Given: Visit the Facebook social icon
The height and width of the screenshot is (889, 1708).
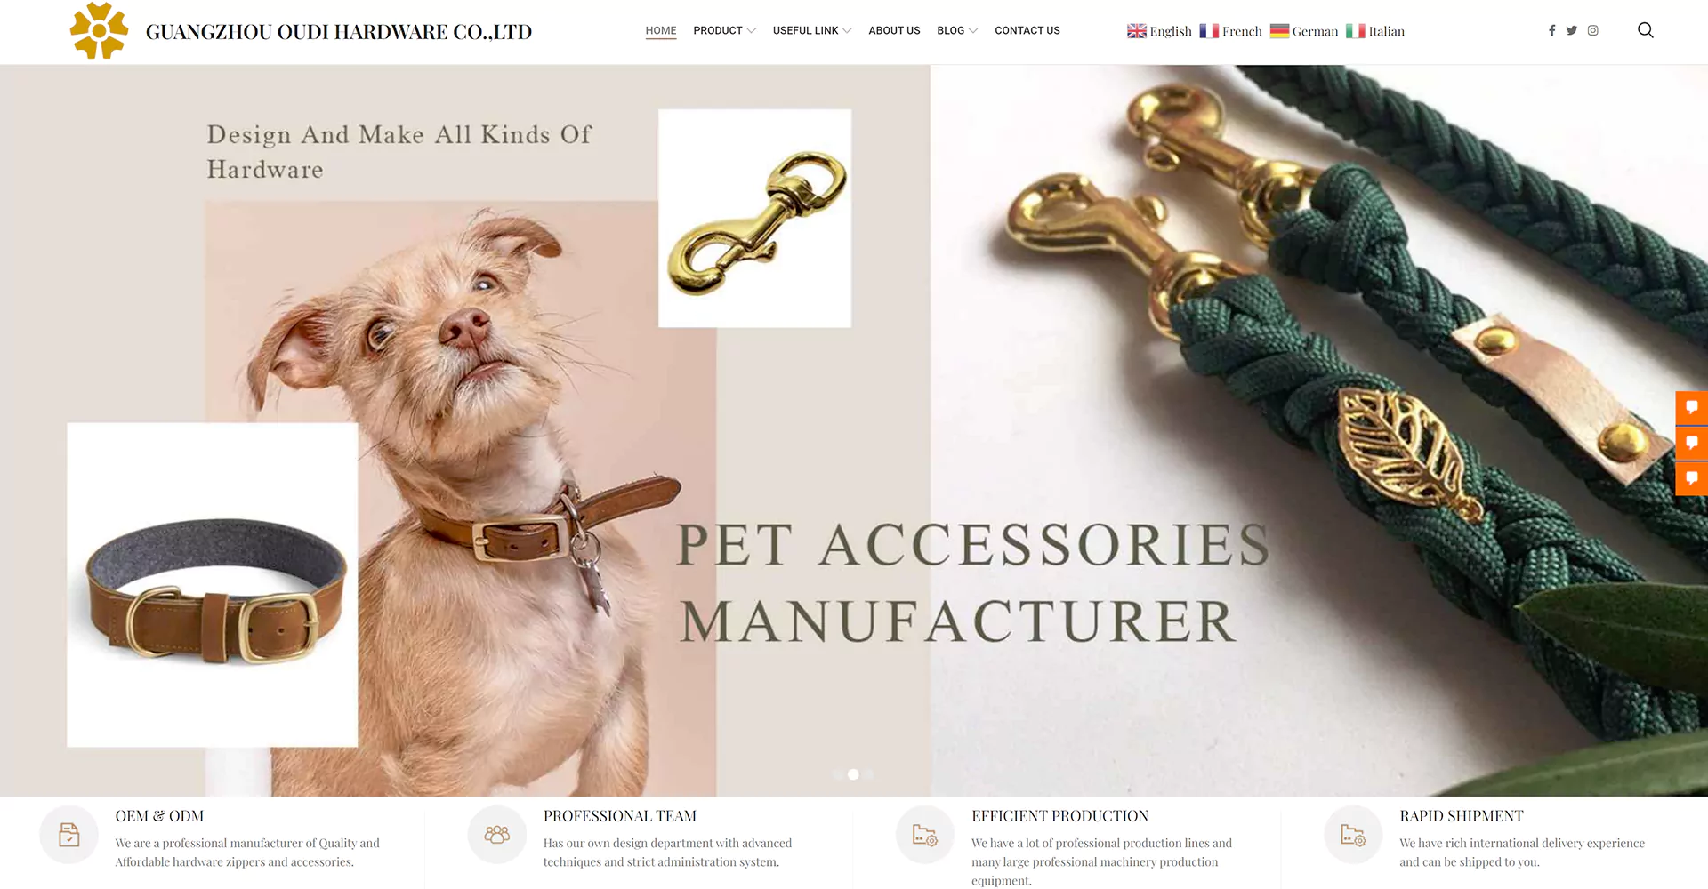Looking at the screenshot, I should click(1551, 30).
